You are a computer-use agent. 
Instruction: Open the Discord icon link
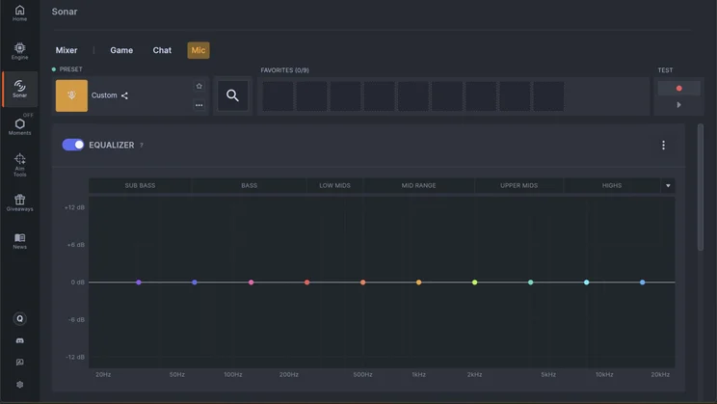click(x=19, y=340)
